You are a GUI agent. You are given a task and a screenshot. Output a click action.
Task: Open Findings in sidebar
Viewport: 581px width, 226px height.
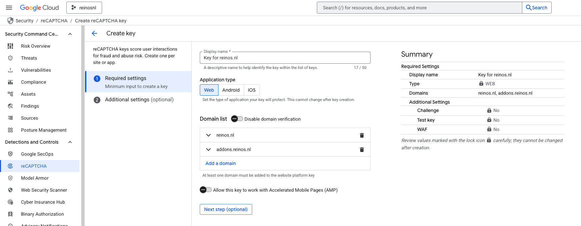pos(30,106)
